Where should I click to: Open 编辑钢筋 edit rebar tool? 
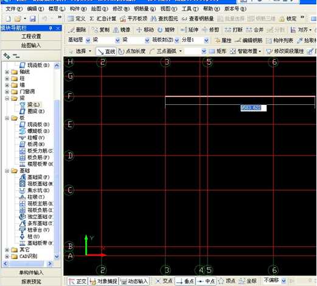coord(249,40)
